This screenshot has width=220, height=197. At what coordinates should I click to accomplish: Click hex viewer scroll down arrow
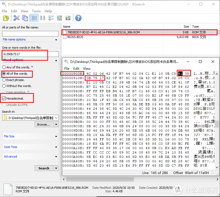pos(217,167)
